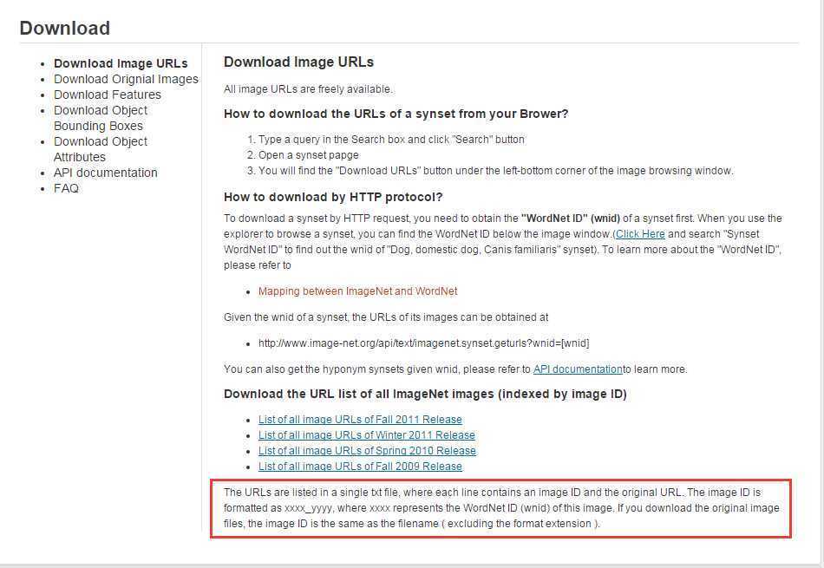Follow the Click Here link

pyautogui.click(x=640, y=234)
